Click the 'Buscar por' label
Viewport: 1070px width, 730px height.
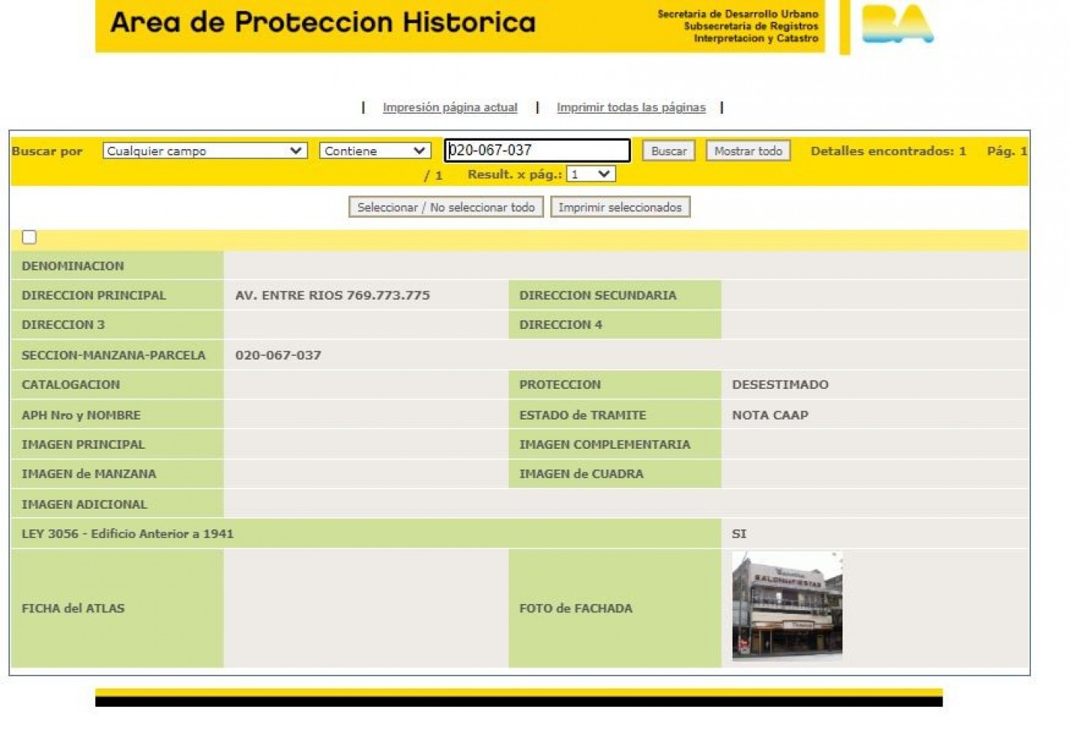[x=47, y=151]
